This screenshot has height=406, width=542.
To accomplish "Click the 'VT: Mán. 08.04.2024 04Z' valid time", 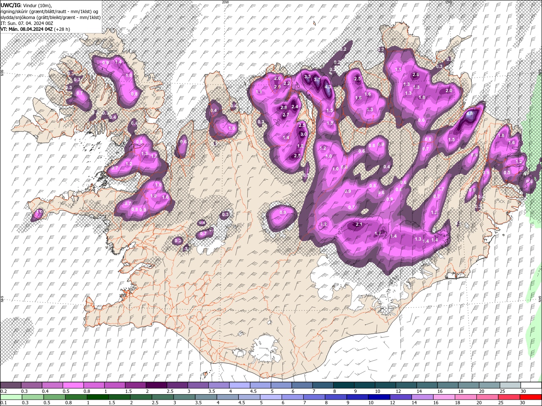I will coord(27,29).
